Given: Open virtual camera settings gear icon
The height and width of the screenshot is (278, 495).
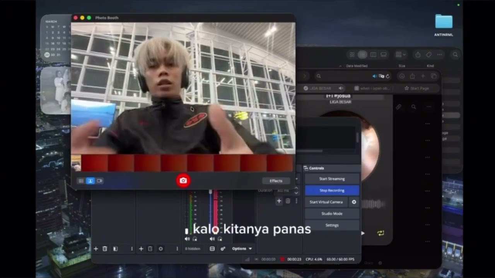Looking at the screenshot, I should coord(354,202).
